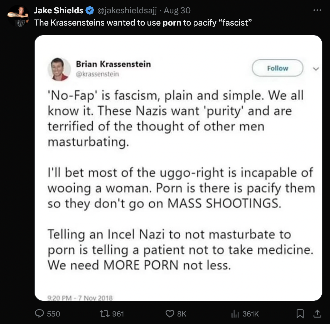The width and height of the screenshot is (330, 324).
Task: Like the tweet with the heart icon
Action: click(170, 314)
